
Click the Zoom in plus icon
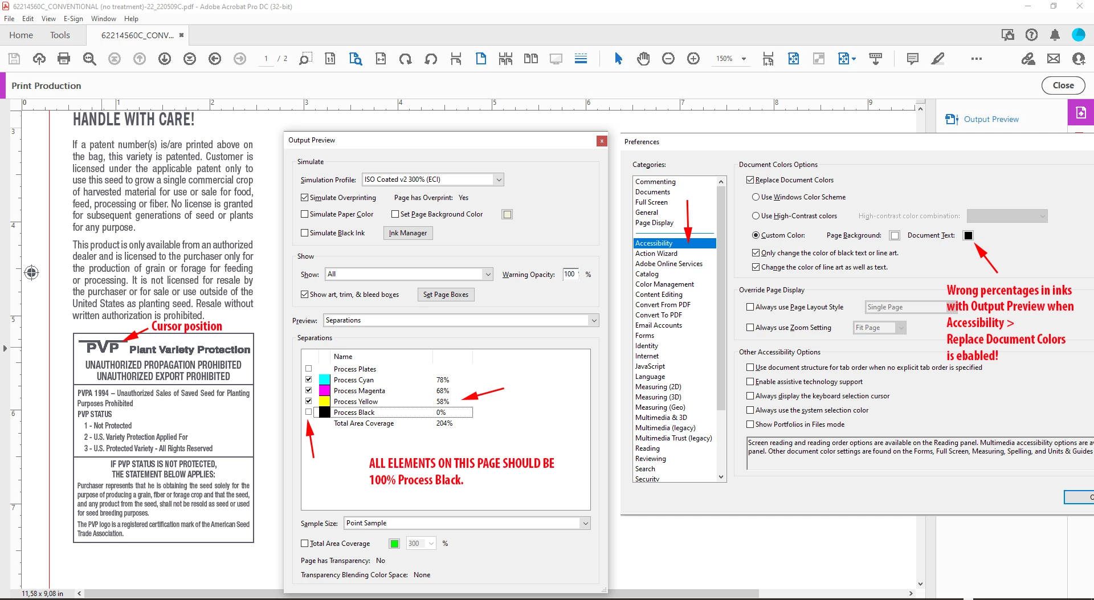[x=693, y=59]
